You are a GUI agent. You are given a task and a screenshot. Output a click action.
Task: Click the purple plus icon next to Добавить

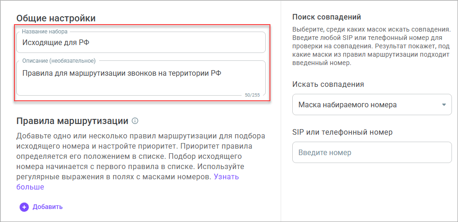click(24, 207)
